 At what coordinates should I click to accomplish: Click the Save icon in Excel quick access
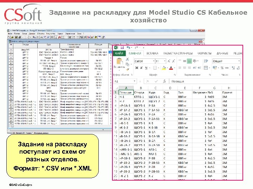(122, 48)
